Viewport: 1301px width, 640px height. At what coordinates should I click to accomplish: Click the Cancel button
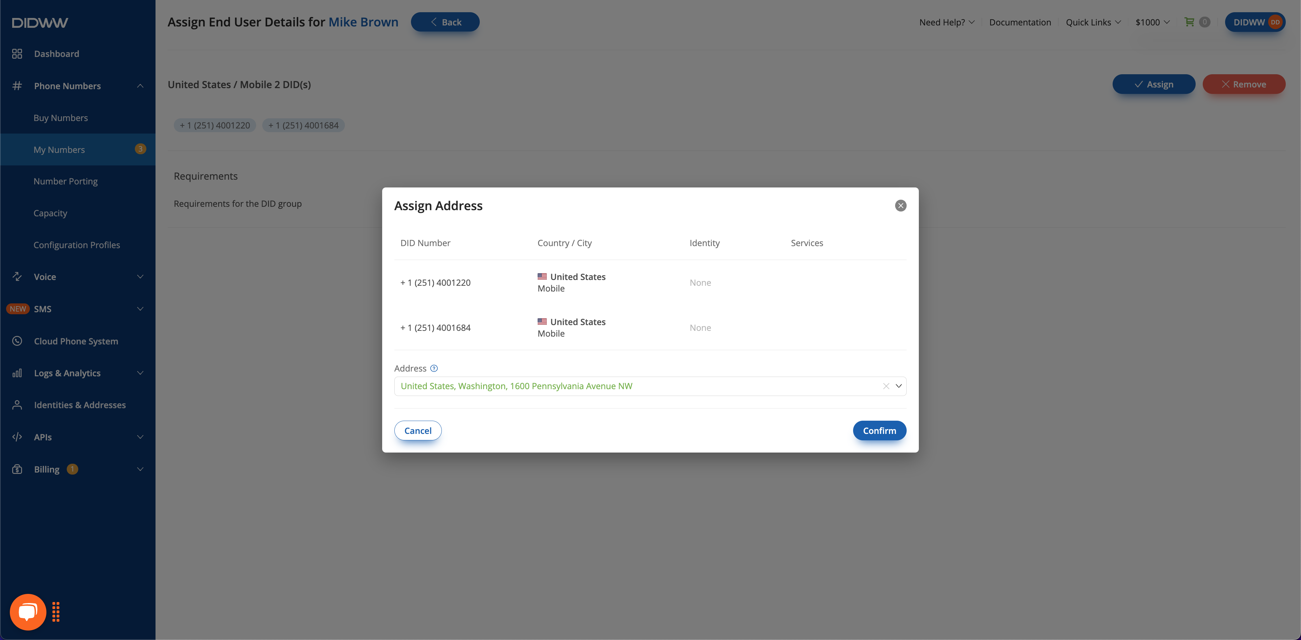point(418,431)
